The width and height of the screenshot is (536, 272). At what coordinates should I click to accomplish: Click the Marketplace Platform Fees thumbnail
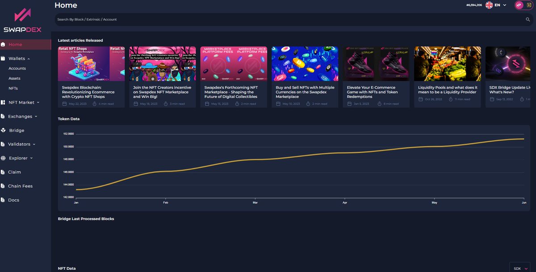[x=234, y=64]
